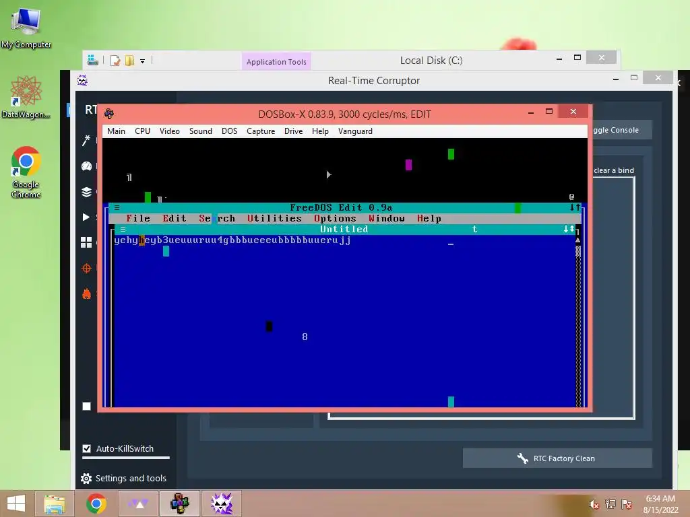690x517 pixels.
Task: Click the DOSBox-X title bar icon
Action: click(x=109, y=114)
